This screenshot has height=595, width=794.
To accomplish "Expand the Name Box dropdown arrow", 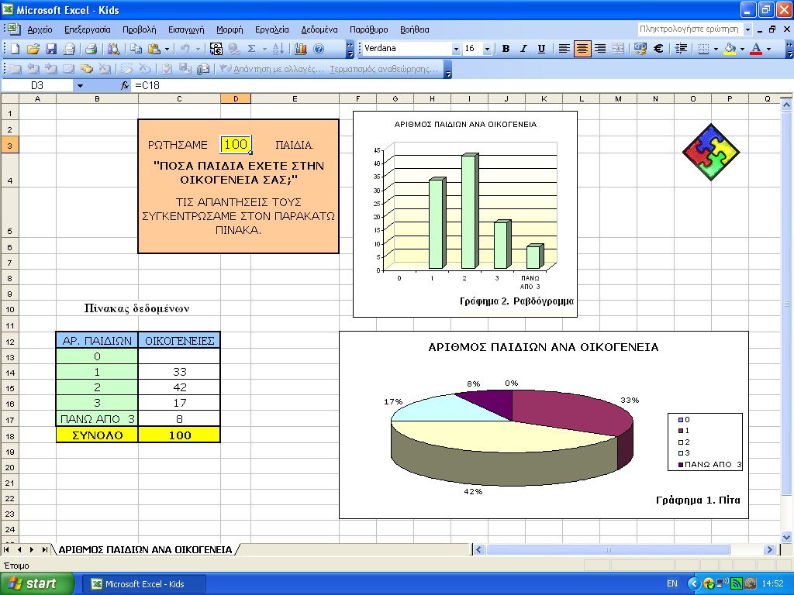I will (80, 85).
